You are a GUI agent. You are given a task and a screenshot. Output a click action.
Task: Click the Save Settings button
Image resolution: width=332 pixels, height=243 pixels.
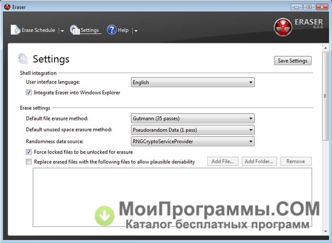(x=293, y=61)
